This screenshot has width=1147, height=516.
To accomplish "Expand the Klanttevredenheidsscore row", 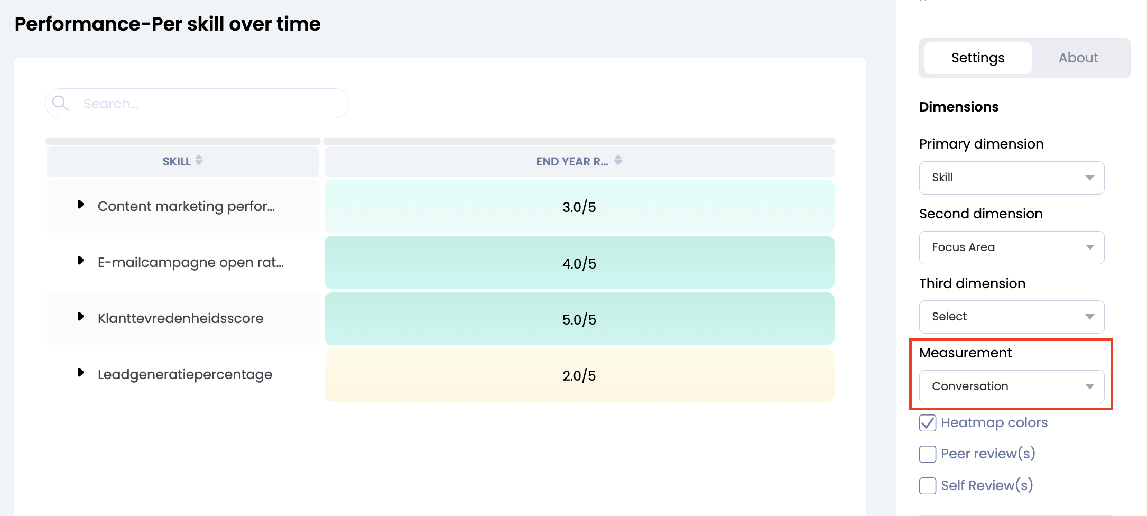I will (81, 317).
